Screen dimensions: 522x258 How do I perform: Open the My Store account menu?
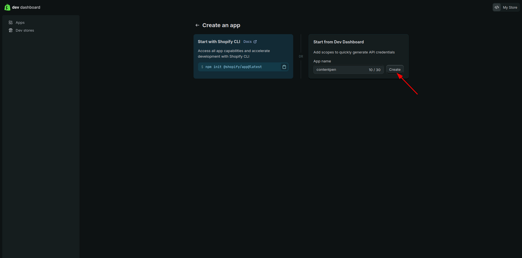point(510,7)
